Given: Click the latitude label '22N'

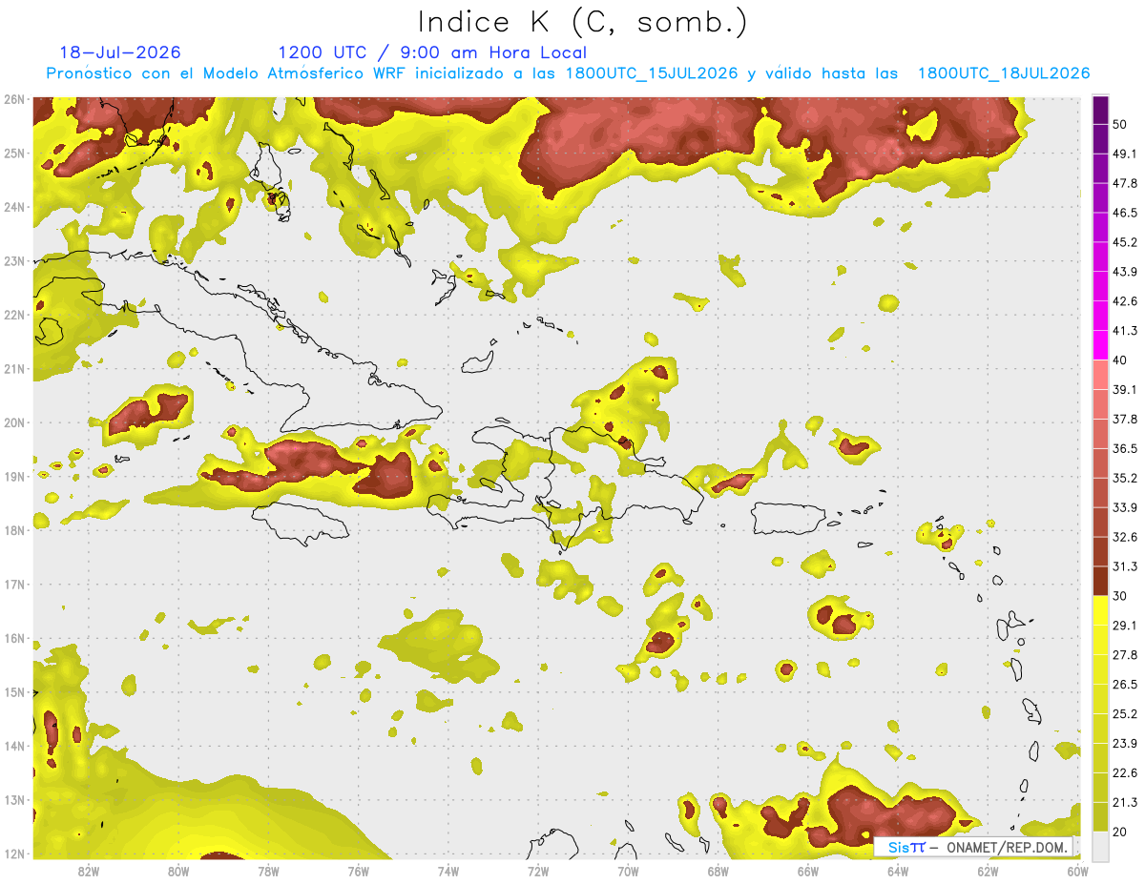Looking at the screenshot, I should pyautogui.click(x=13, y=315).
